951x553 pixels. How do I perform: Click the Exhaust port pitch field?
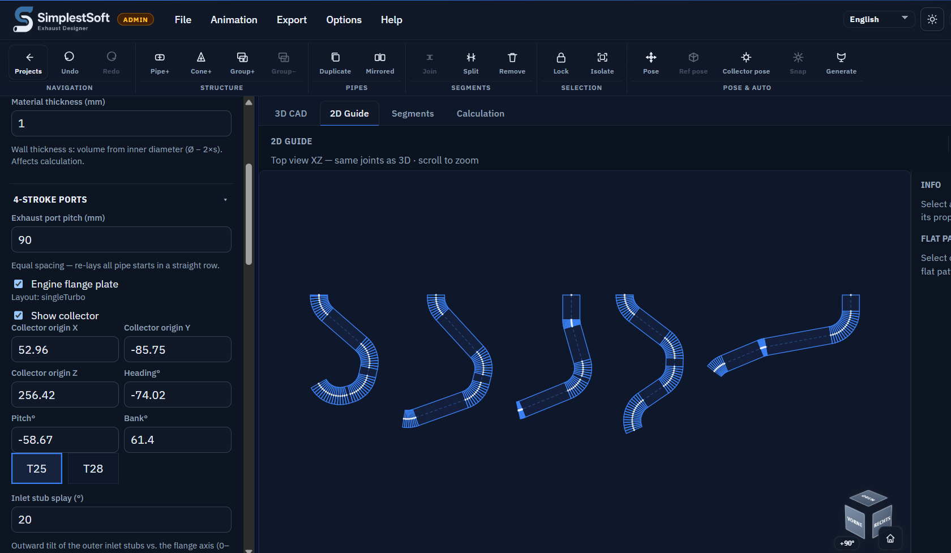coord(121,240)
